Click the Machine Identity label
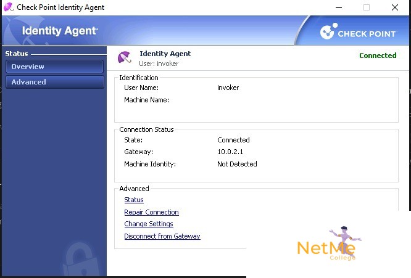The height and width of the screenshot is (278, 411). tap(150, 164)
